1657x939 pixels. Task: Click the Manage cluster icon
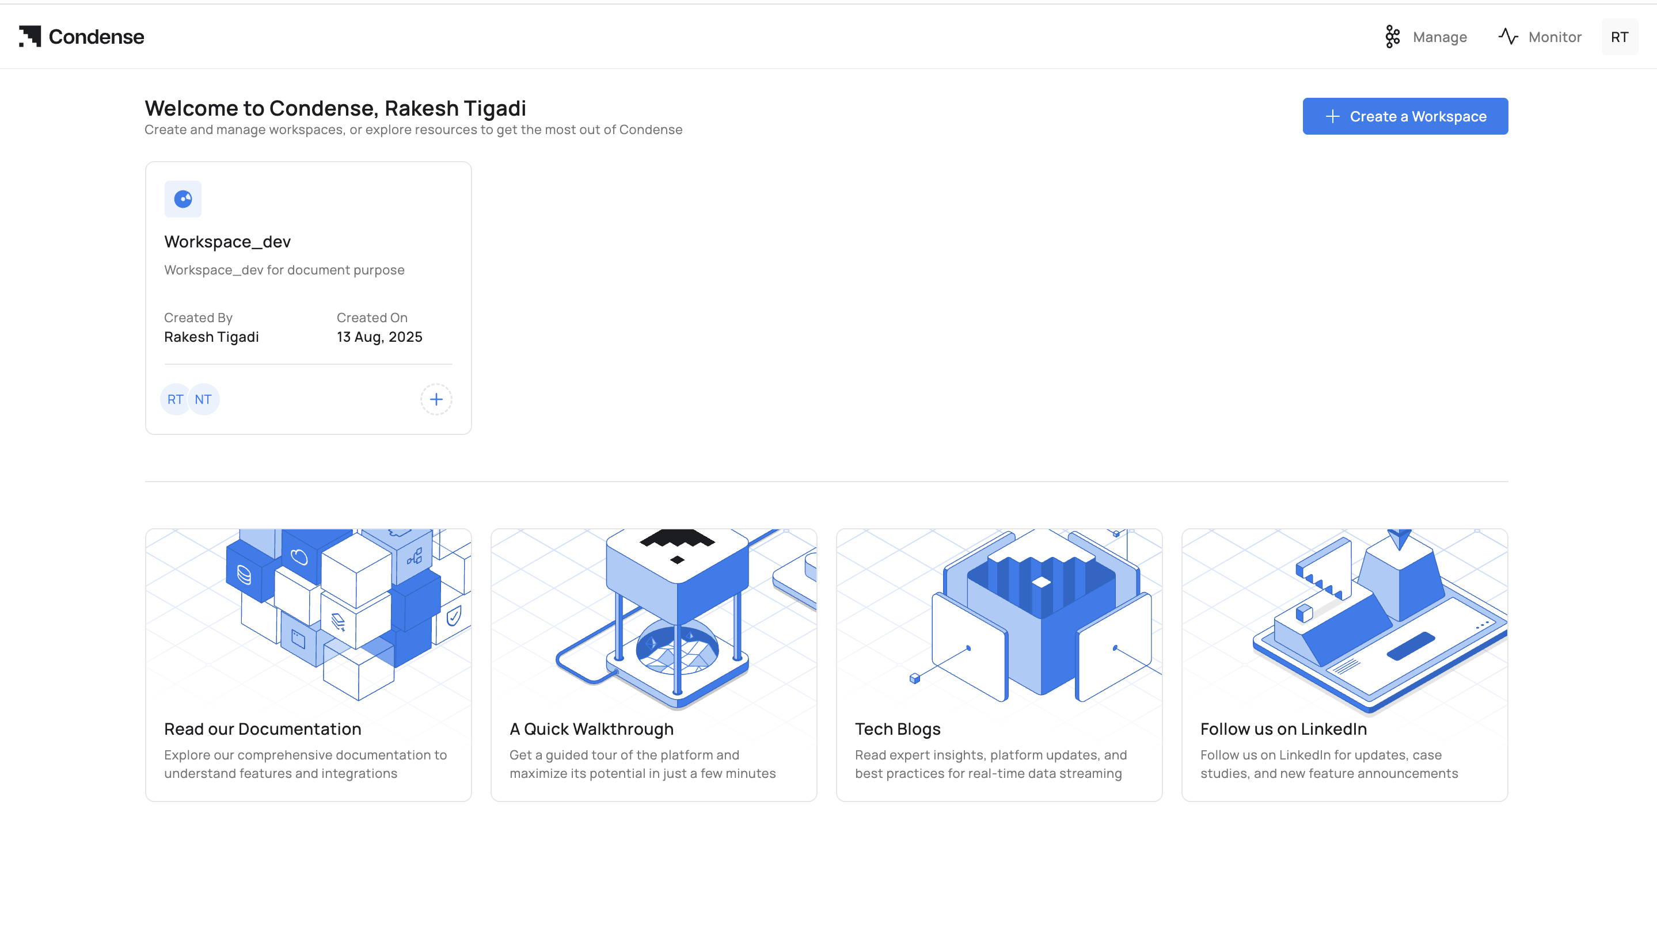[1393, 37]
